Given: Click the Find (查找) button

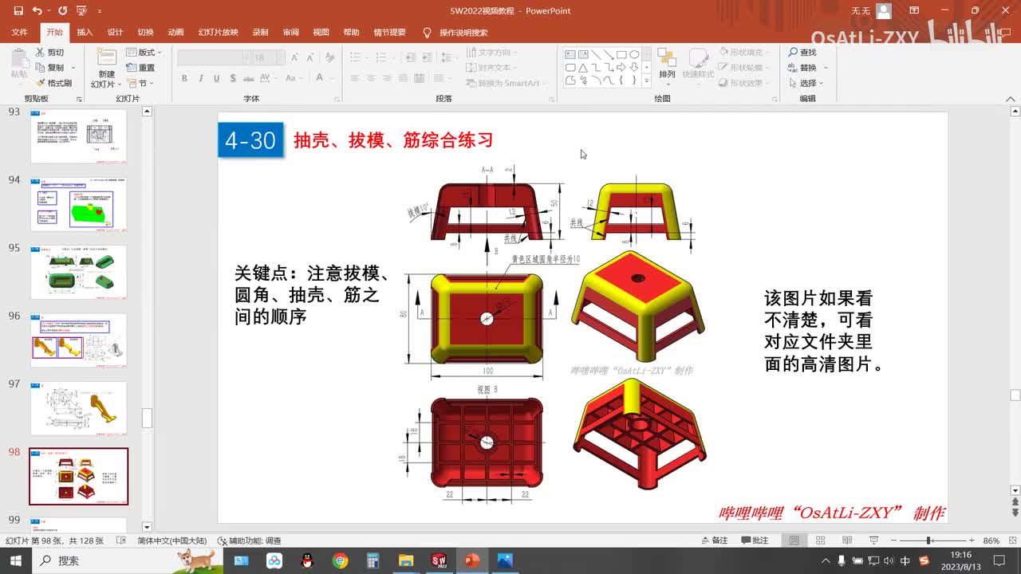Looking at the screenshot, I should [802, 53].
